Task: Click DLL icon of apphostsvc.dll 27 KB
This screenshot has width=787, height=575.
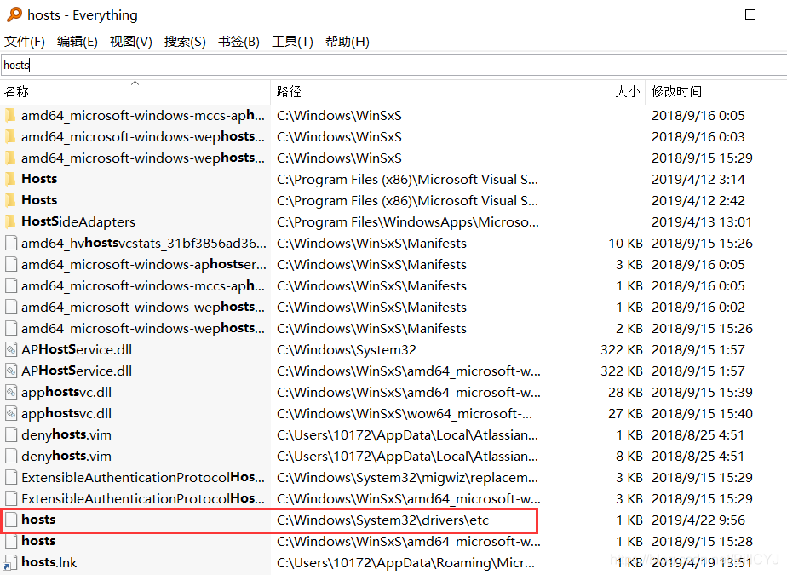Action: coord(10,413)
